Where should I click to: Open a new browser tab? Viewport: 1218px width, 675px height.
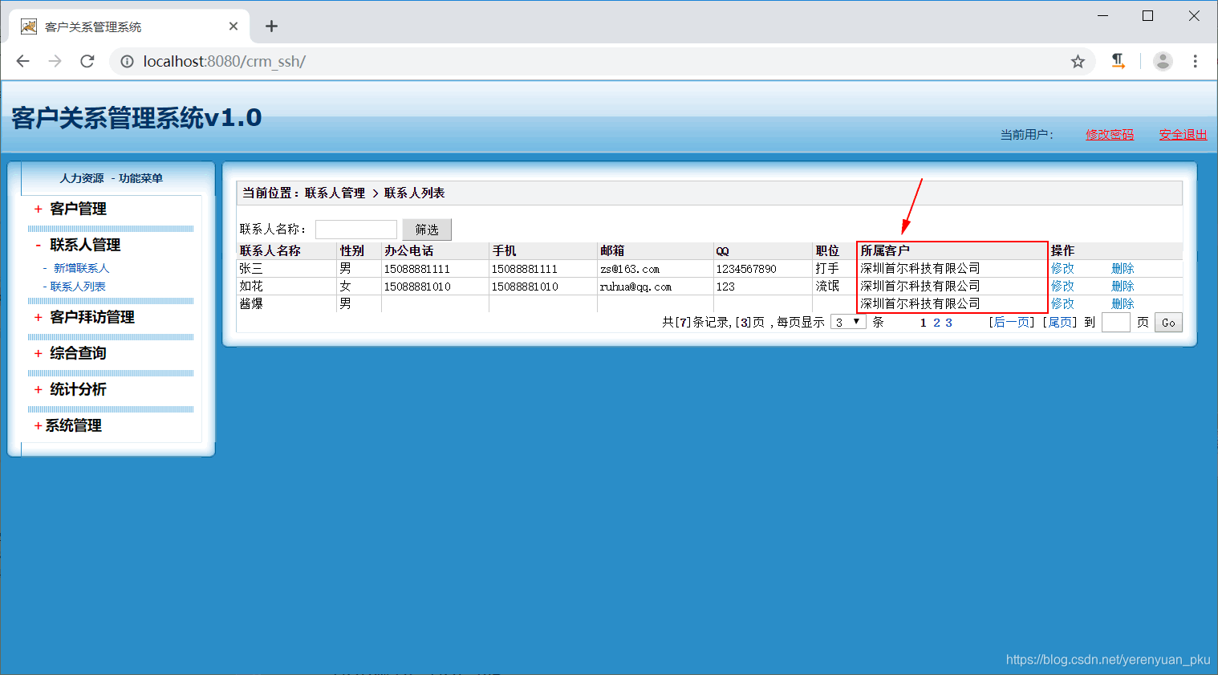(272, 26)
